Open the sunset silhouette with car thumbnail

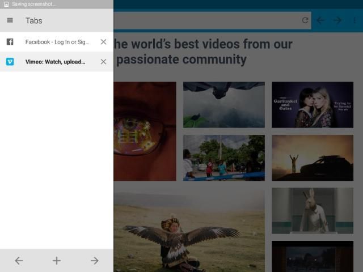coord(312,158)
